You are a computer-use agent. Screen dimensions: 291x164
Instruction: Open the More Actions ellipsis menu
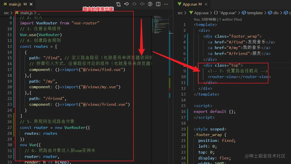click(166, 4)
